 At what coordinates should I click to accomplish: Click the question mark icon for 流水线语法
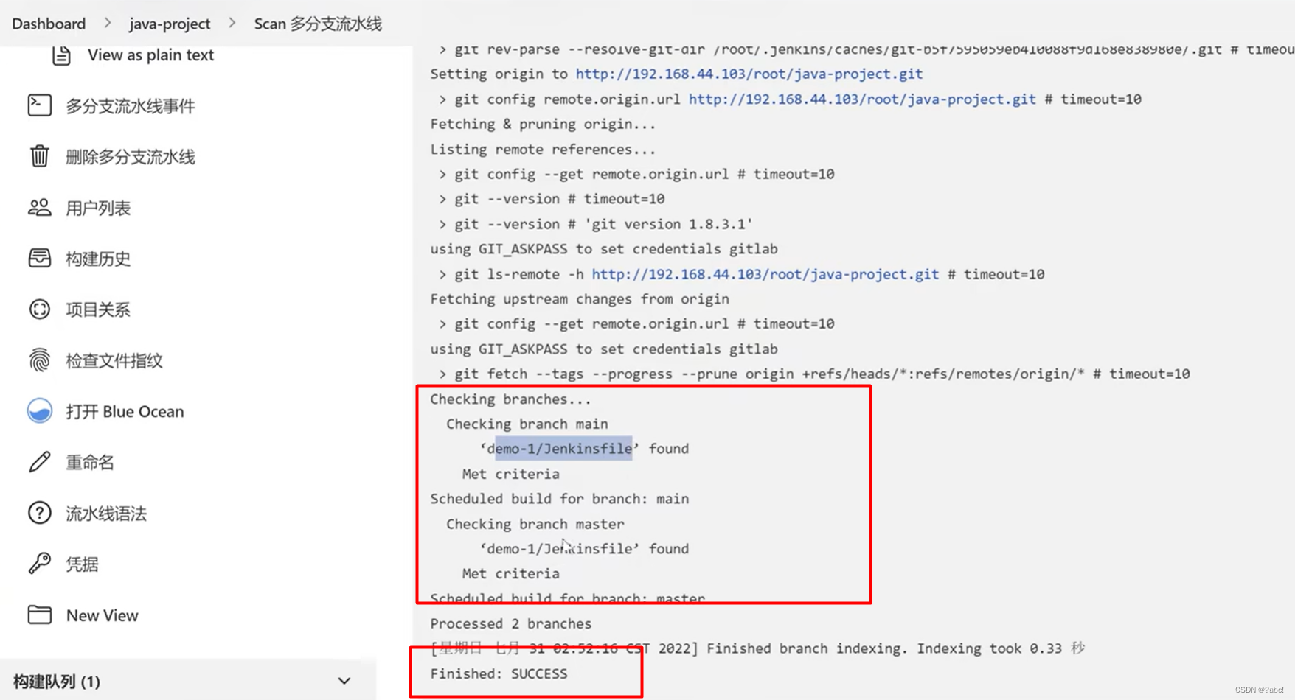point(40,513)
